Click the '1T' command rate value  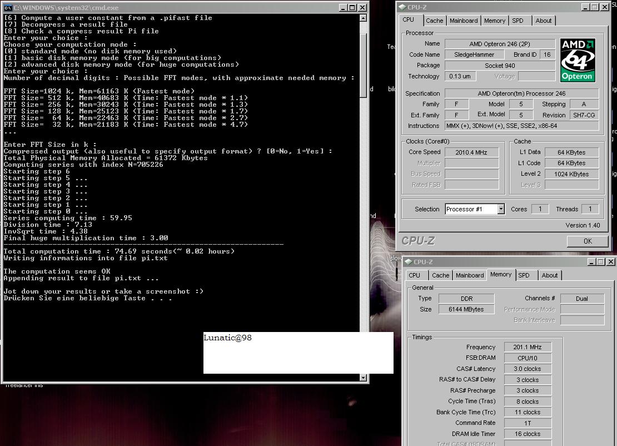pos(528,423)
